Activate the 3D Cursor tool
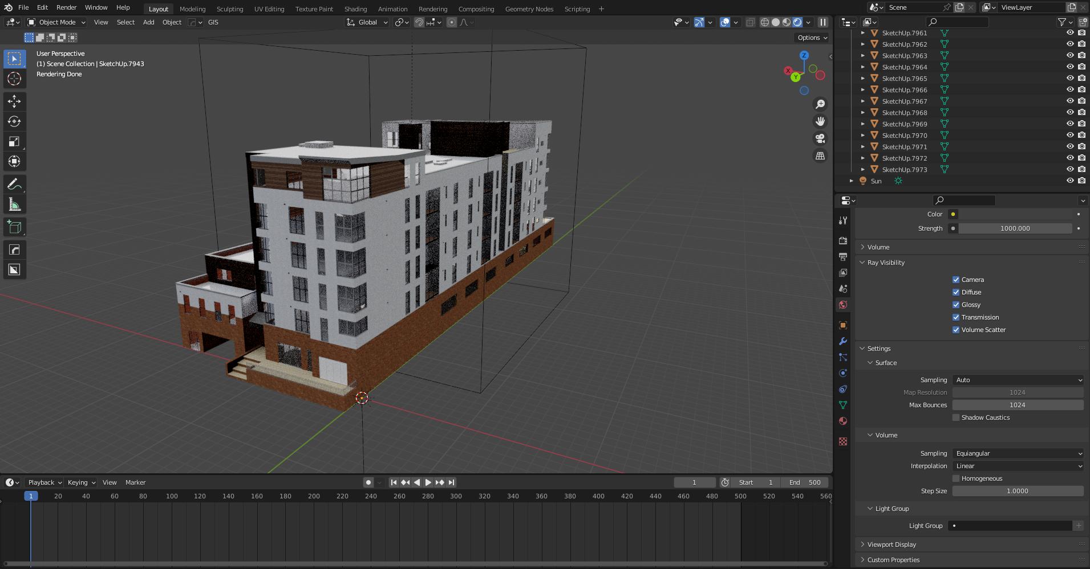Image resolution: width=1090 pixels, height=569 pixels. pyautogui.click(x=14, y=79)
